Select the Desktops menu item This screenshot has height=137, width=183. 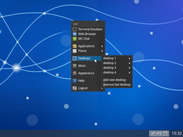[84, 58]
